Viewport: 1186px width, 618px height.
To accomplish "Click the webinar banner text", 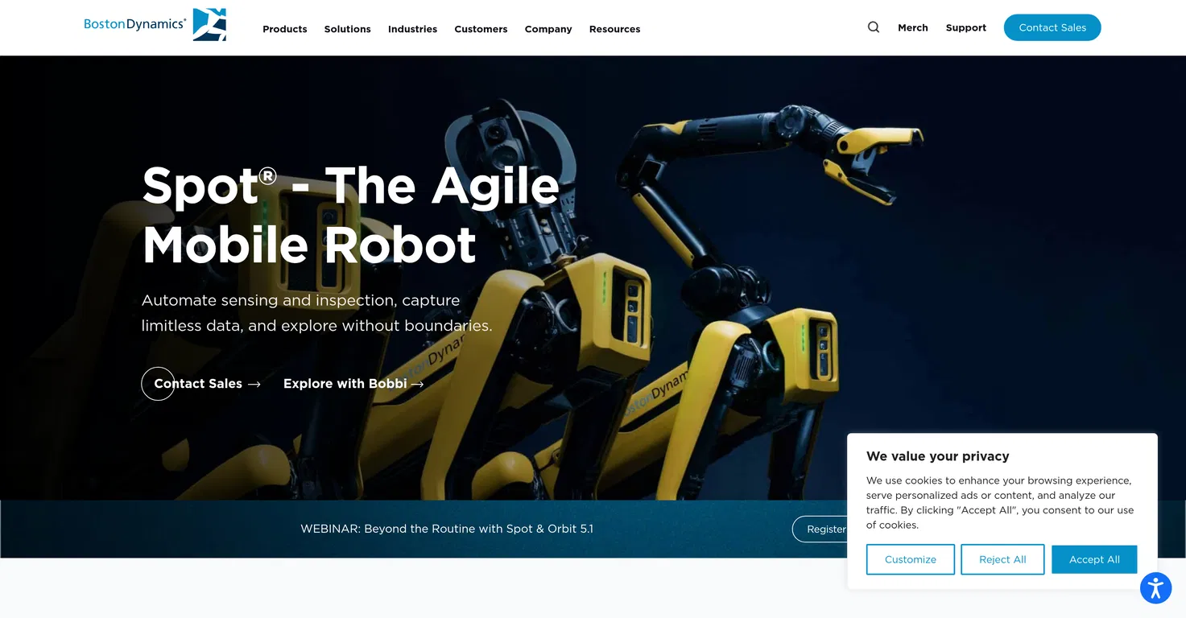I will (446, 529).
